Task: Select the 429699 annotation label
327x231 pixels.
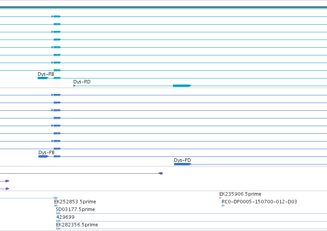Action: point(65,217)
